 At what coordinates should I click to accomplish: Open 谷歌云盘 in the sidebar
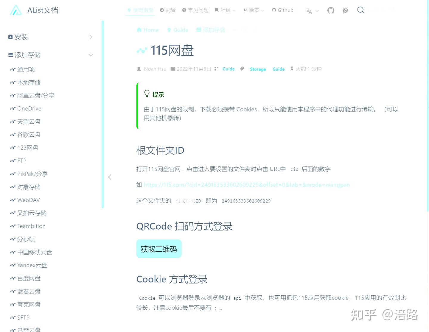click(26, 135)
